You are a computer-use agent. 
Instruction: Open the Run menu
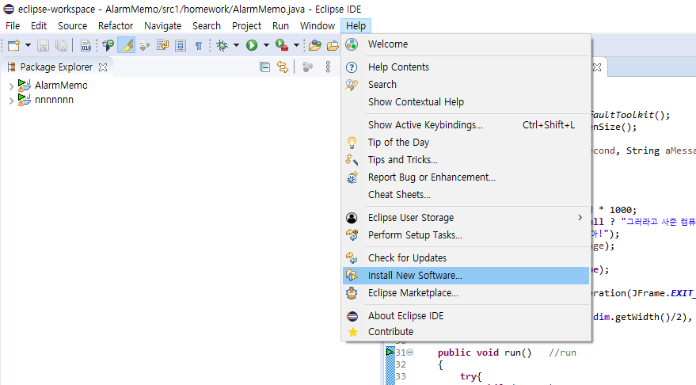click(x=280, y=26)
